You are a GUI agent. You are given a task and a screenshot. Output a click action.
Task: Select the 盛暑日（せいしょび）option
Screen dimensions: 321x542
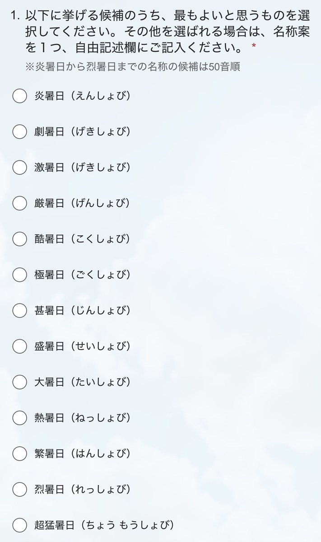(19, 346)
